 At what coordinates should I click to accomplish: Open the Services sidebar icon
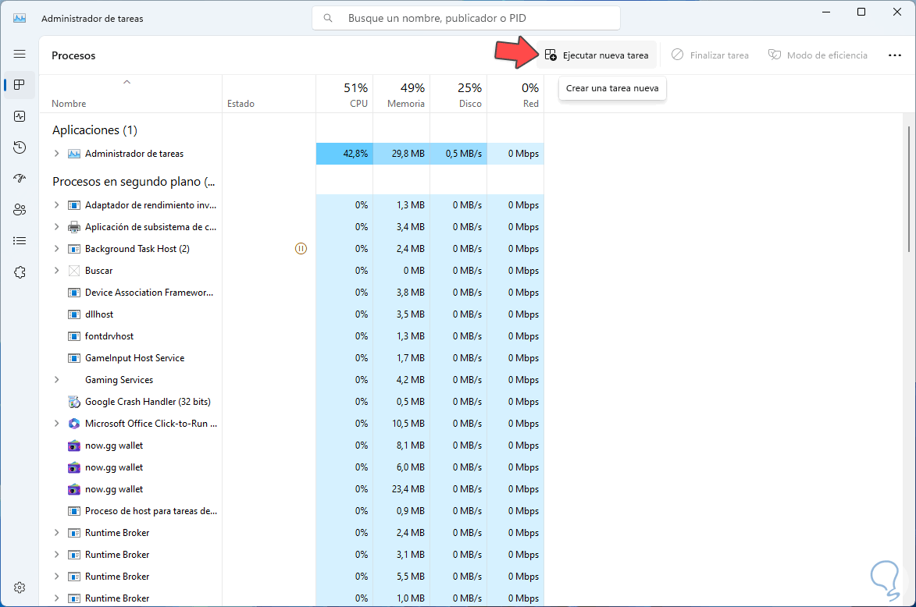pyautogui.click(x=20, y=272)
